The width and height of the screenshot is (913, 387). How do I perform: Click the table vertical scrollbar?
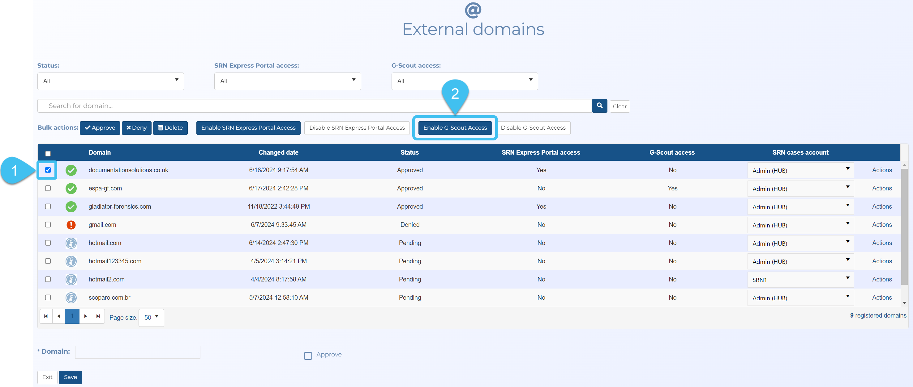[904, 227]
